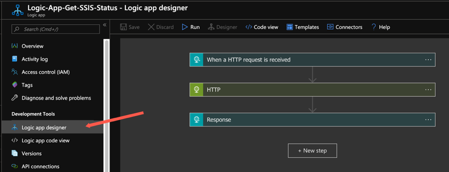Click the Overview icon in the sidebar
Viewport: 449px width, 172px height.
coord(15,46)
